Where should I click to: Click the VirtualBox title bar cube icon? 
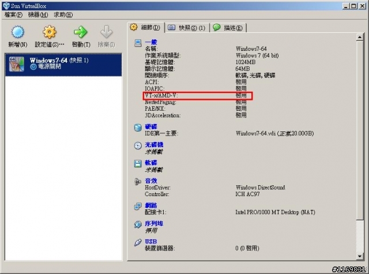pyautogui.click(x=6, y=6)
